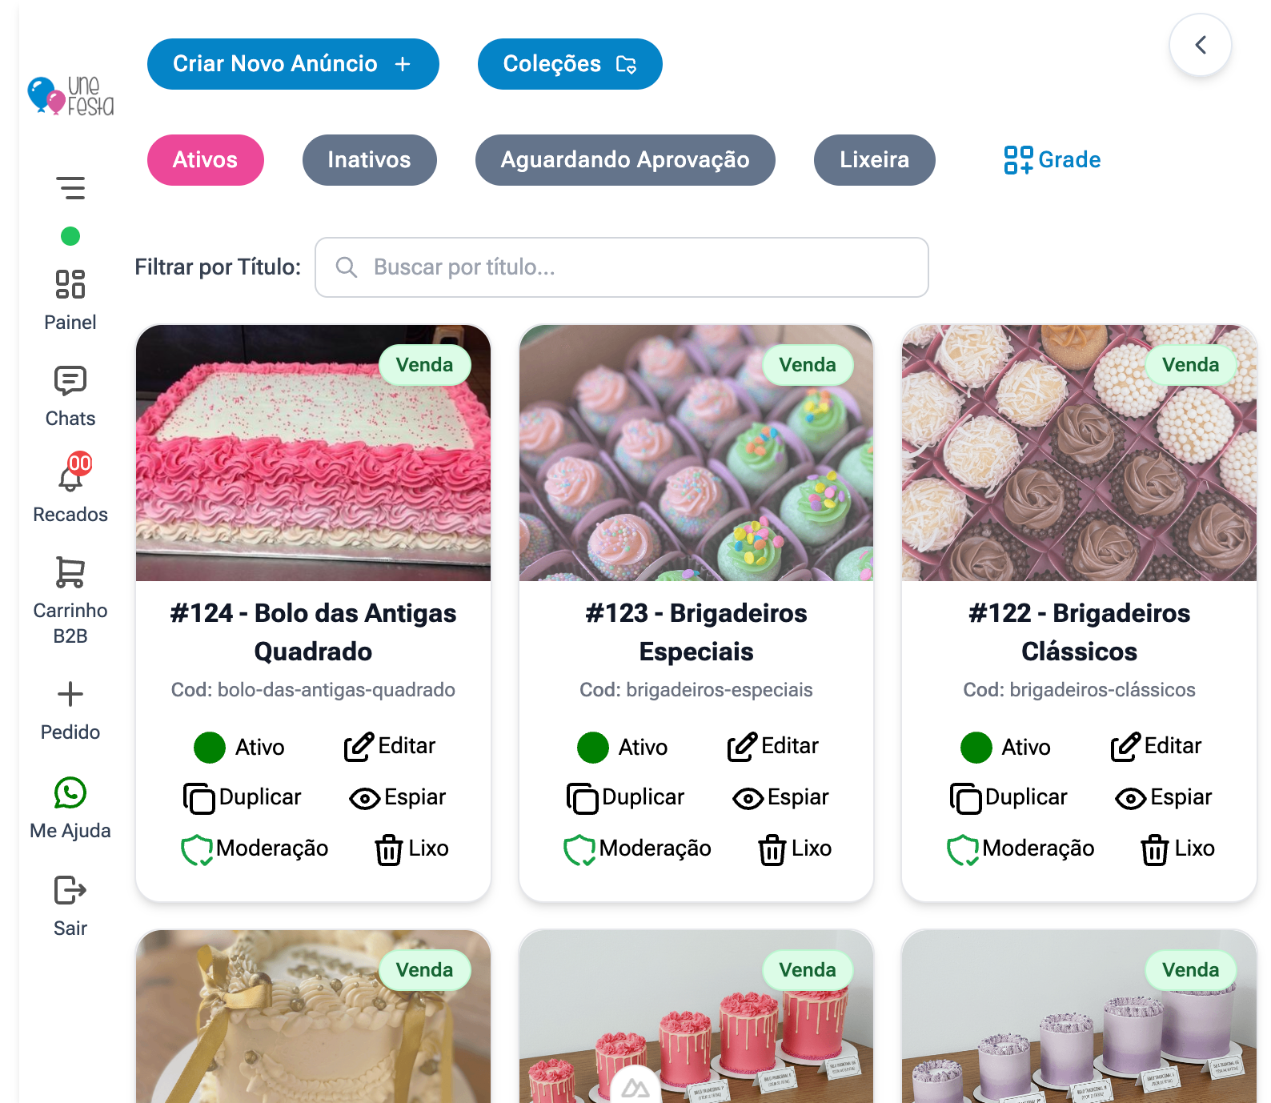Screen dimensions: 1271x1103
Task: Expand the sidebar hamburger menu
Action: click(70, 188)
